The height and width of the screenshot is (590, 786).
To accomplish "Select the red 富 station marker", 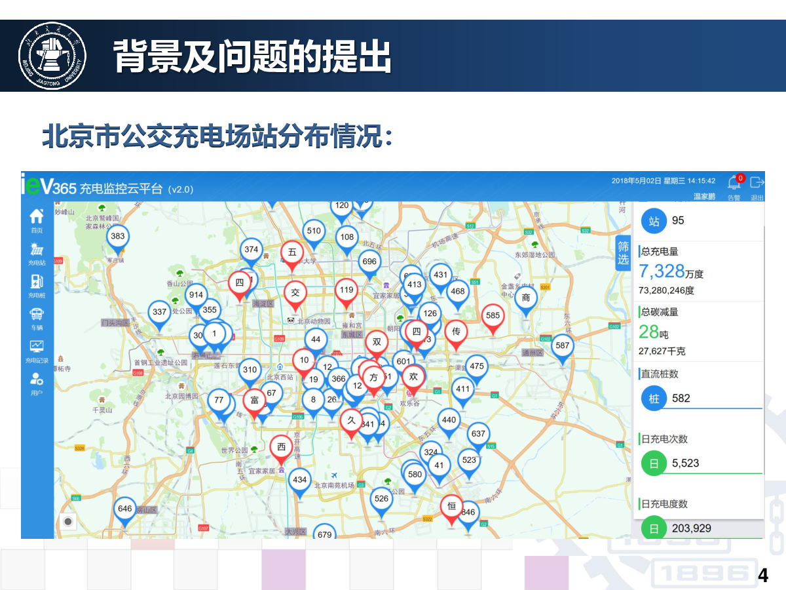I will click(x=254, y=404).
